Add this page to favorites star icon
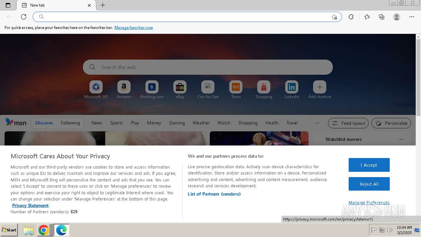The width and height of the screenshot is (421, 237). point(334,17)
